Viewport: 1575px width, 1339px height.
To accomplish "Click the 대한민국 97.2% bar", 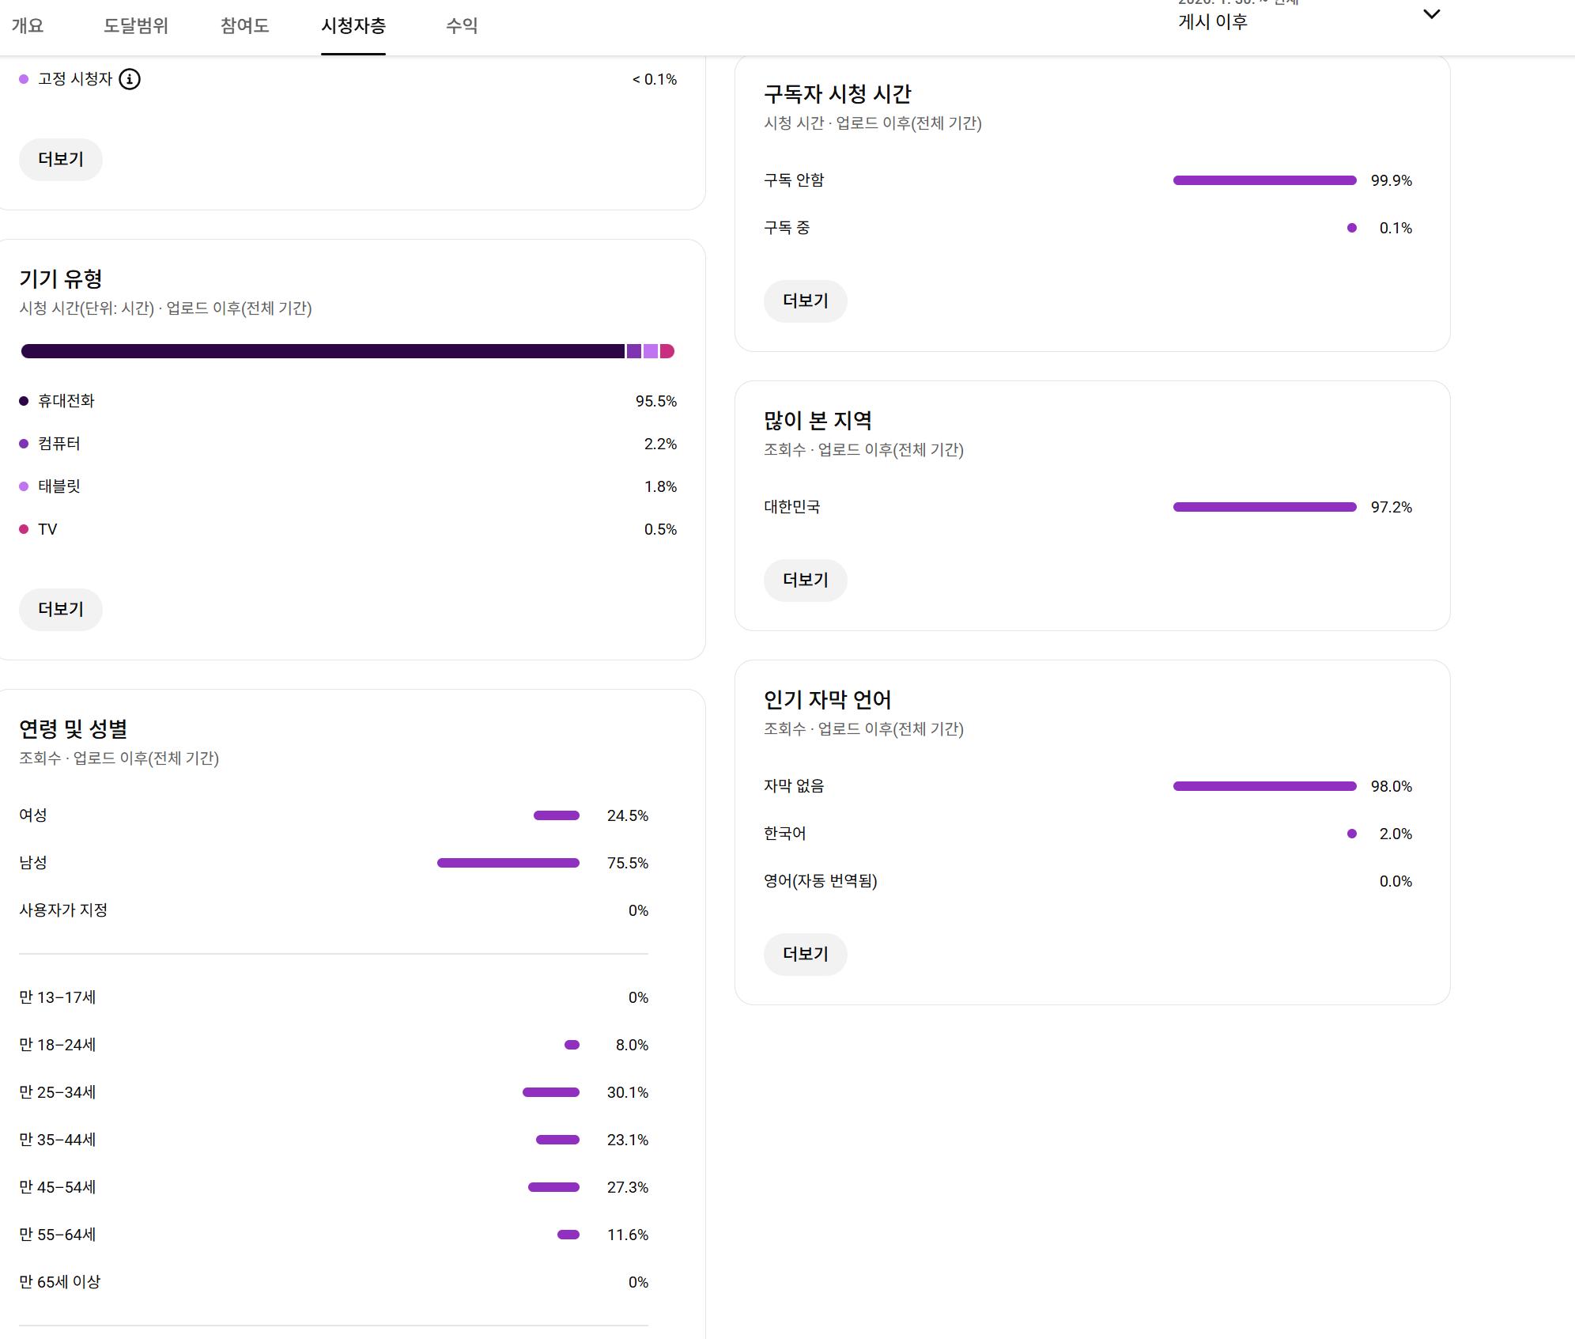I will coord(1264,507).
